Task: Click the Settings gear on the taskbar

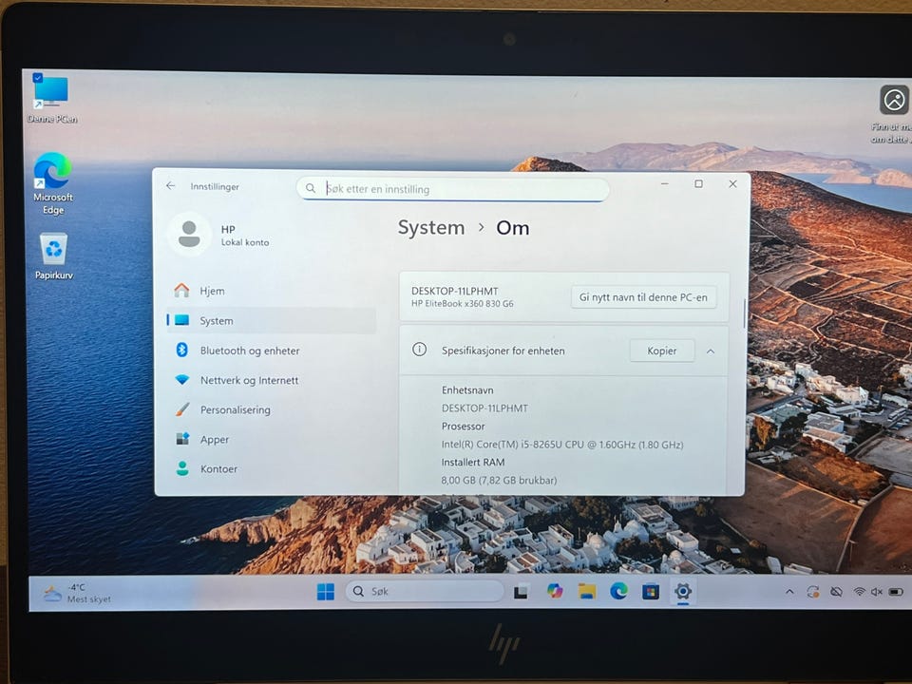Action: [683, 592]
